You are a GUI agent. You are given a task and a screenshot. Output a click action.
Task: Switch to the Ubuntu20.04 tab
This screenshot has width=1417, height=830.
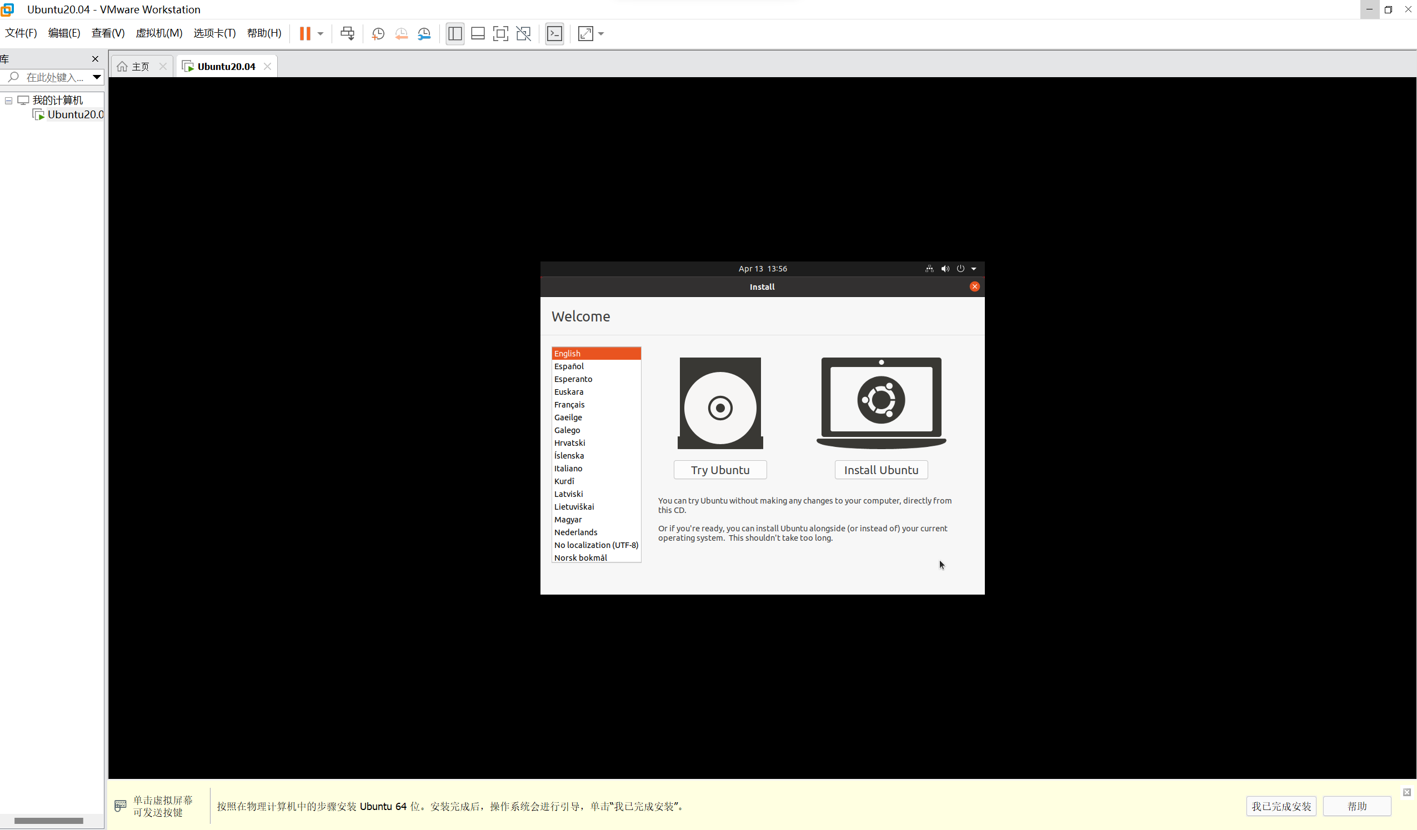(x=226, y=67)
